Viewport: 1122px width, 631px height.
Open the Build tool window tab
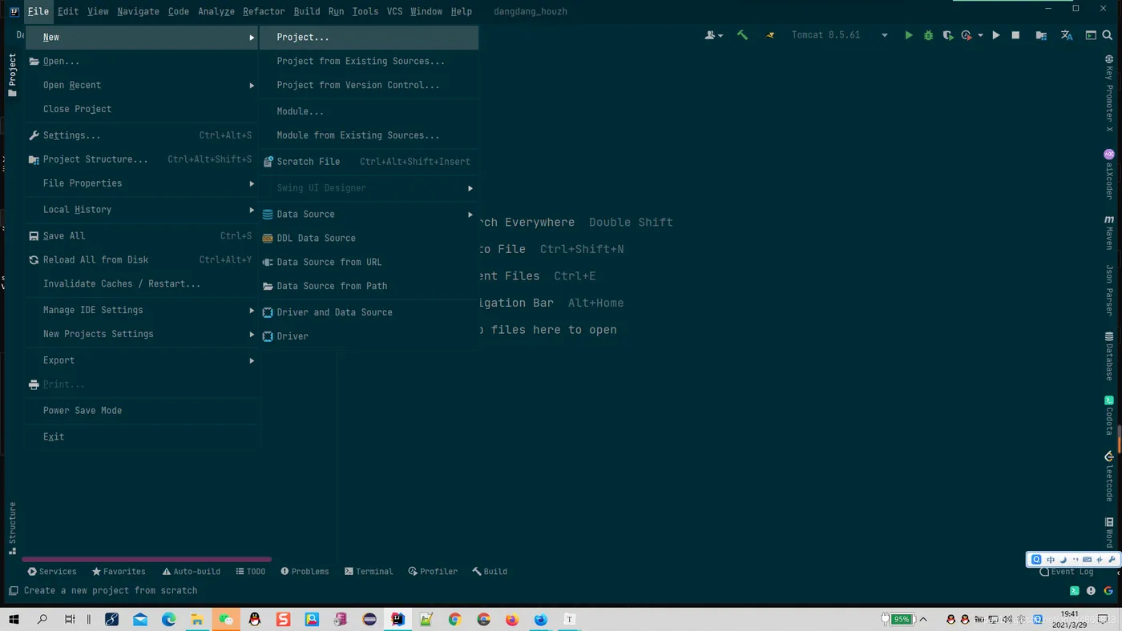(x=490, y=572)
